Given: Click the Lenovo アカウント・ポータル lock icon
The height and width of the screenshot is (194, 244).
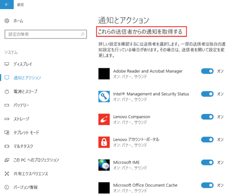Looking at the screenshot, I should (104, 142).
